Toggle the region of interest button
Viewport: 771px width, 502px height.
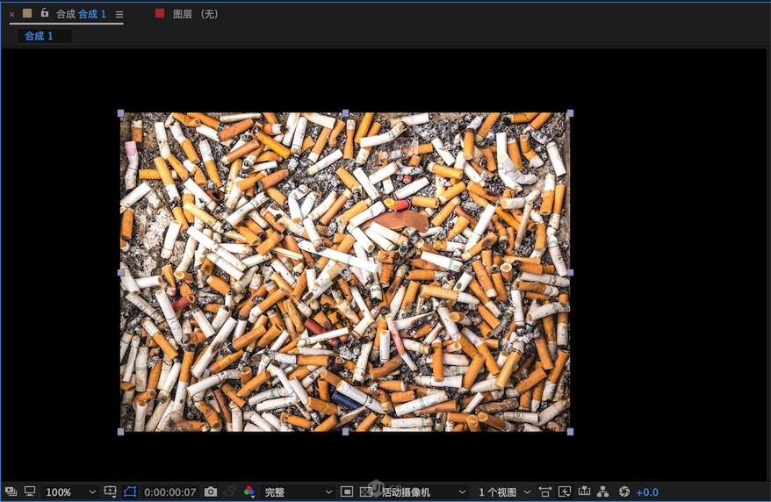[347, 492]
